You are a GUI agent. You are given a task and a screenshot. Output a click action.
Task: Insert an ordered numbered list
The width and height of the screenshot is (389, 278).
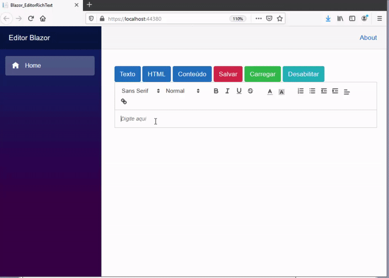coord(301,91)
